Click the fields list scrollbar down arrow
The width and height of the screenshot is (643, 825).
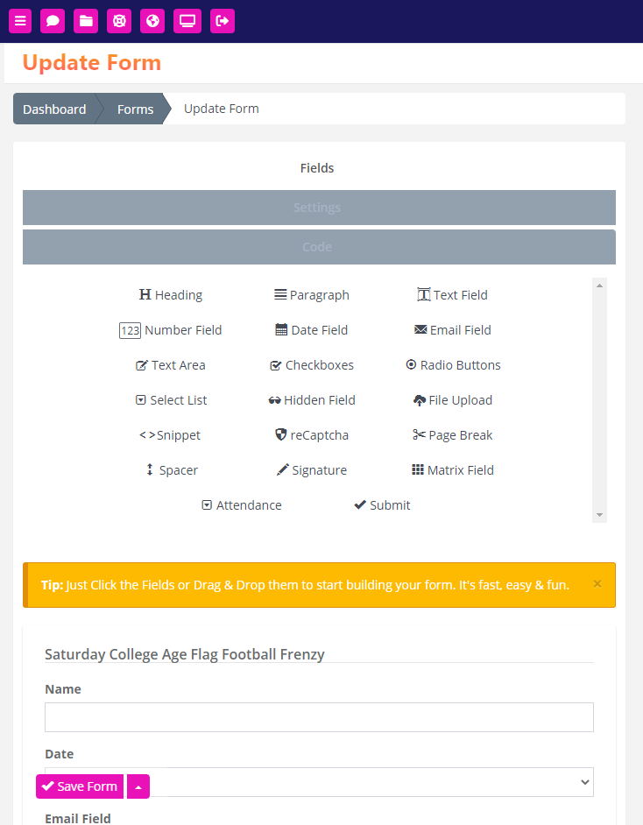pyautogui.click(x=599, y=515)
